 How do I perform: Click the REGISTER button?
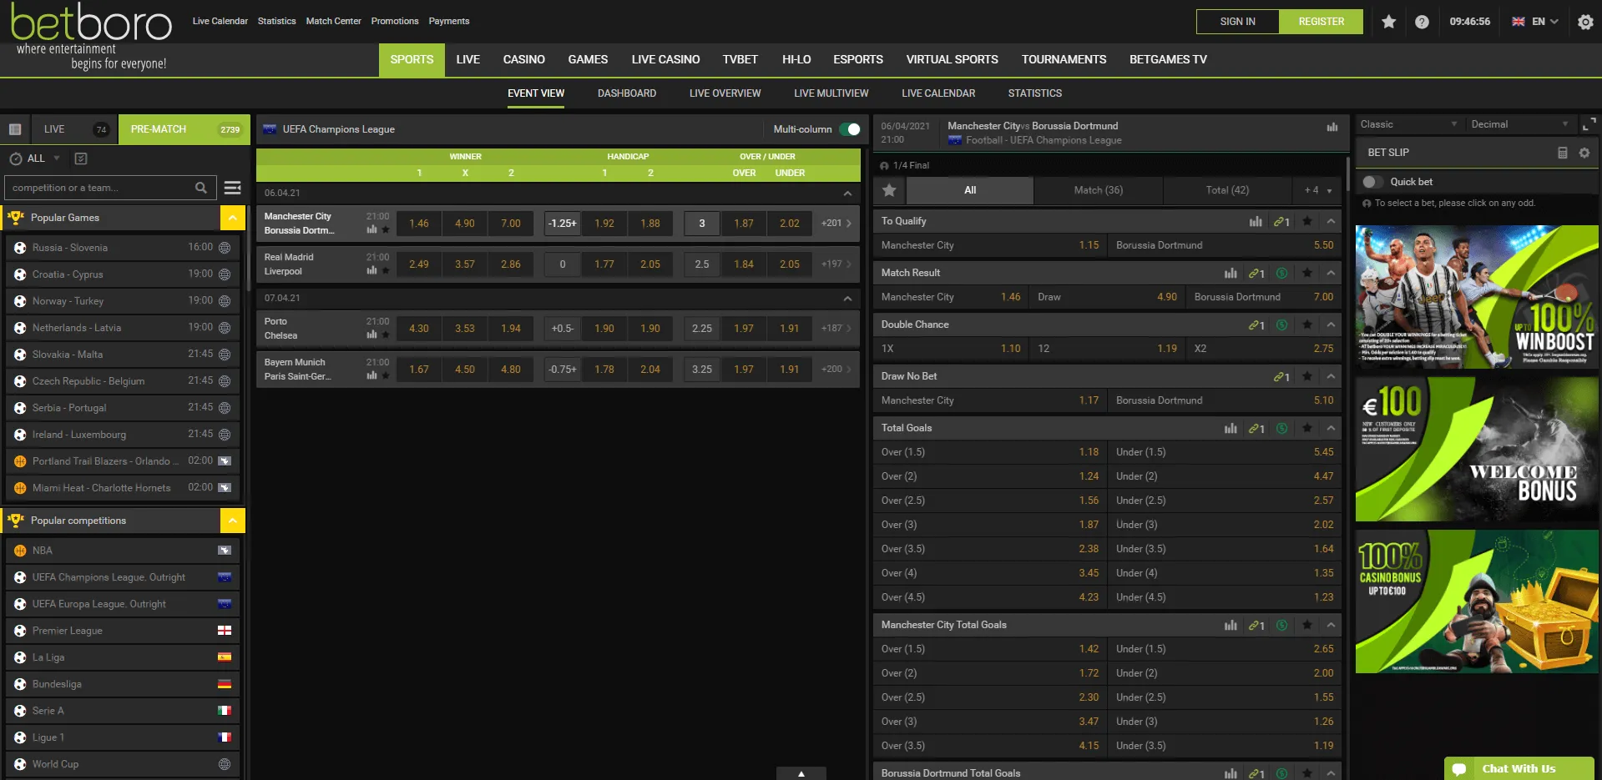click(x=1320, y=22)
